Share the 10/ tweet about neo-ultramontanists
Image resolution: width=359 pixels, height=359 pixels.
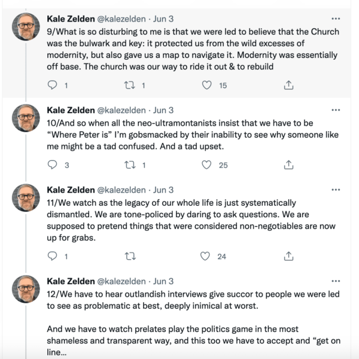[288, 165]
